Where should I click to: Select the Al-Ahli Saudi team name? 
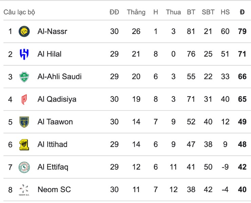[x=59, y=77]
